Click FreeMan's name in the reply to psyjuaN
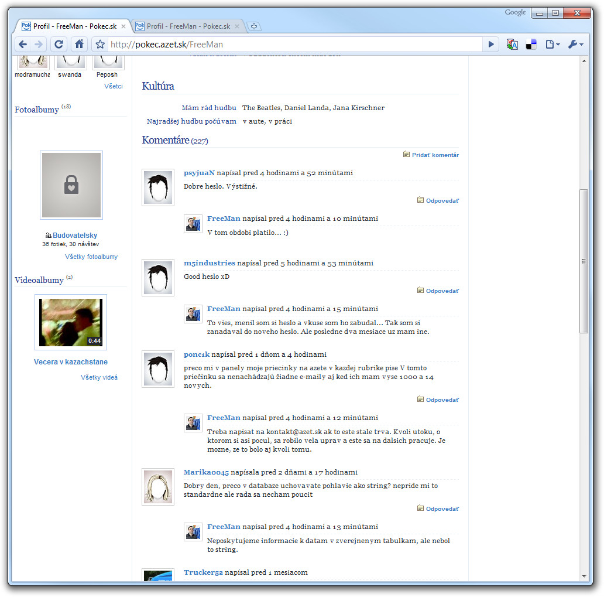The width and height of the screenshot is (604, 597). click(x=224, y=219)
